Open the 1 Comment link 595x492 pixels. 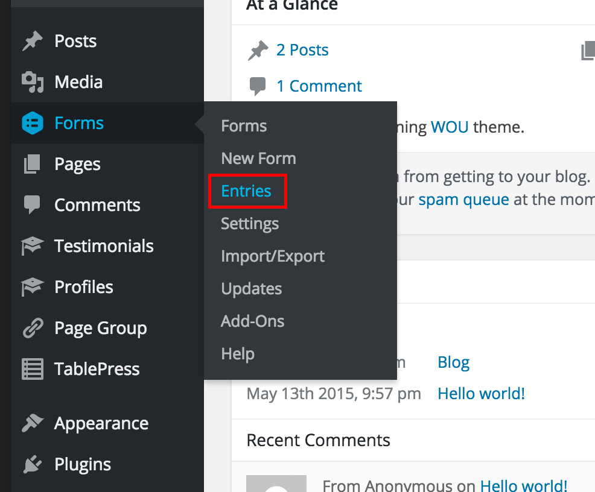point(319,86)
